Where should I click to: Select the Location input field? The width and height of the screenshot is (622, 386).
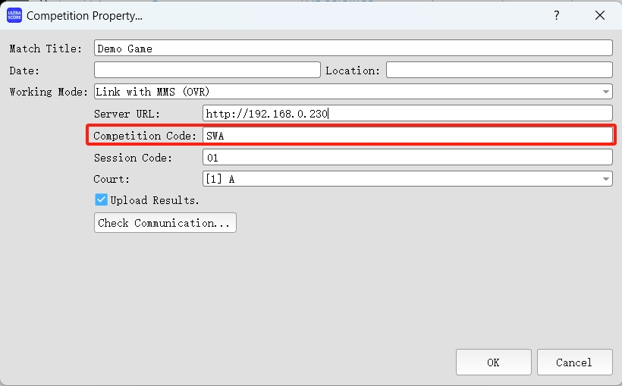498,70
